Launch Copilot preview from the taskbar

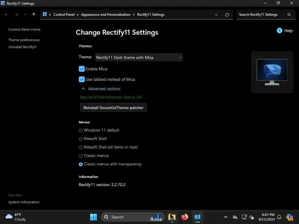click(290, 217)
